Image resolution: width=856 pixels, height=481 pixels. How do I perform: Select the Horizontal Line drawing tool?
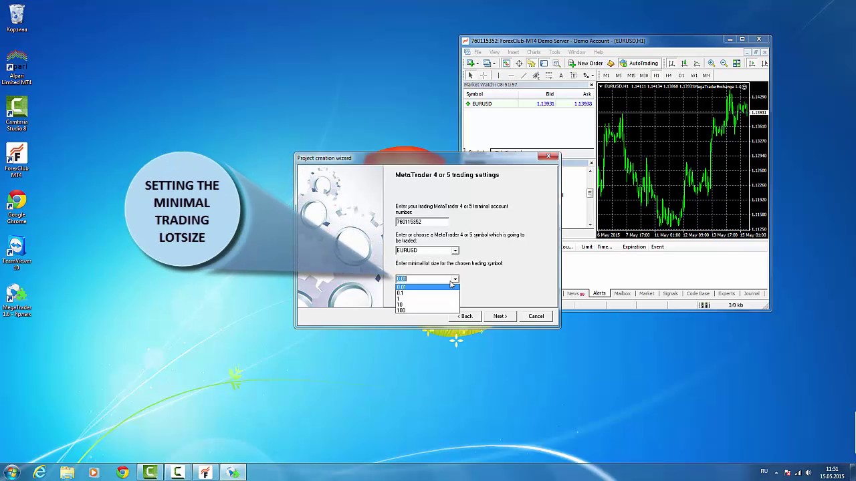pyautogui.click(x=511, y=75)
